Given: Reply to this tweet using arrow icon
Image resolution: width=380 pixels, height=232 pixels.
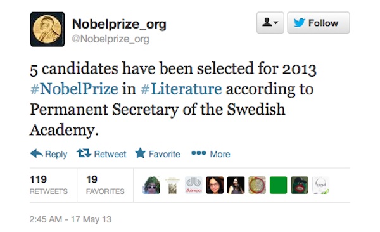Looking at the screenshot, I should coord(49,154).
